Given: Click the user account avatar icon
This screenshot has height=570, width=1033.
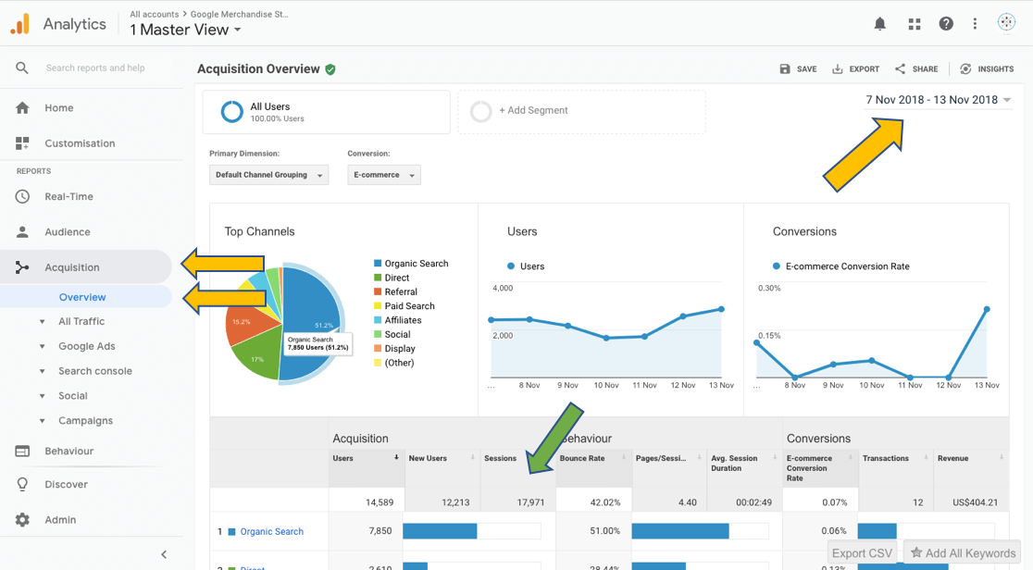Looking at the screenshot, I should [x=1006, y=23].
